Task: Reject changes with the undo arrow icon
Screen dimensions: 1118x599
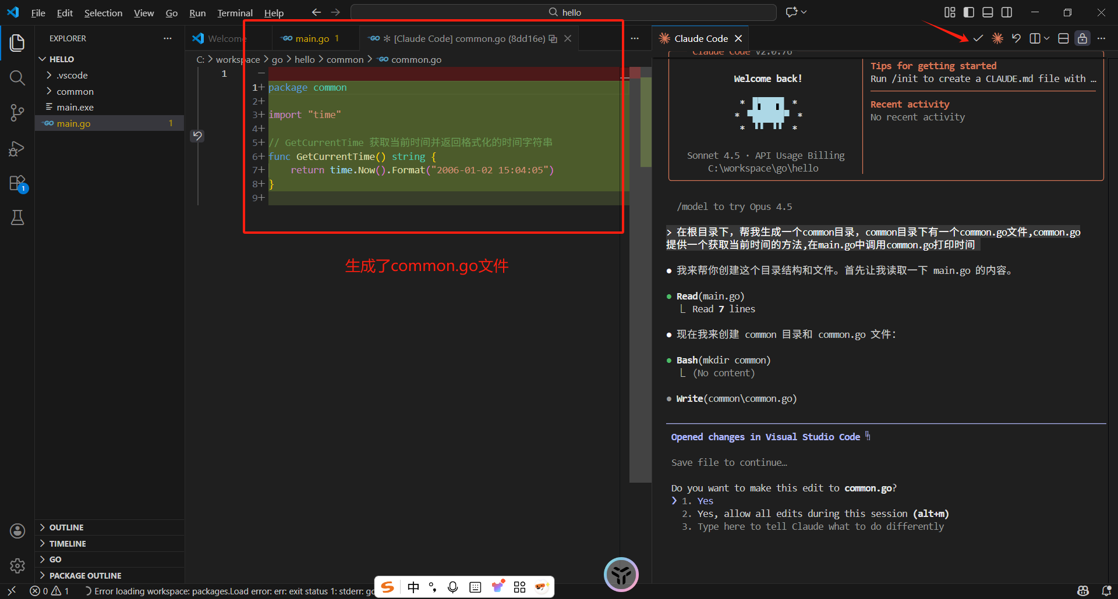Action: [x=1016, y=38]
